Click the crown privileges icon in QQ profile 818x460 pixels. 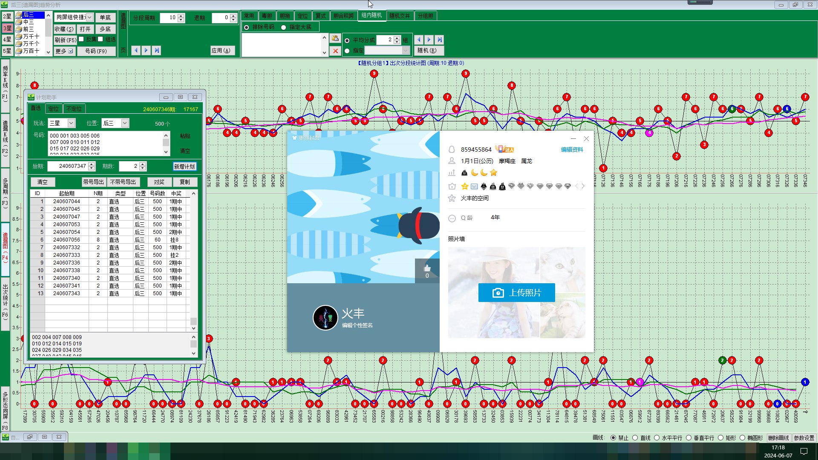(452, 186)
